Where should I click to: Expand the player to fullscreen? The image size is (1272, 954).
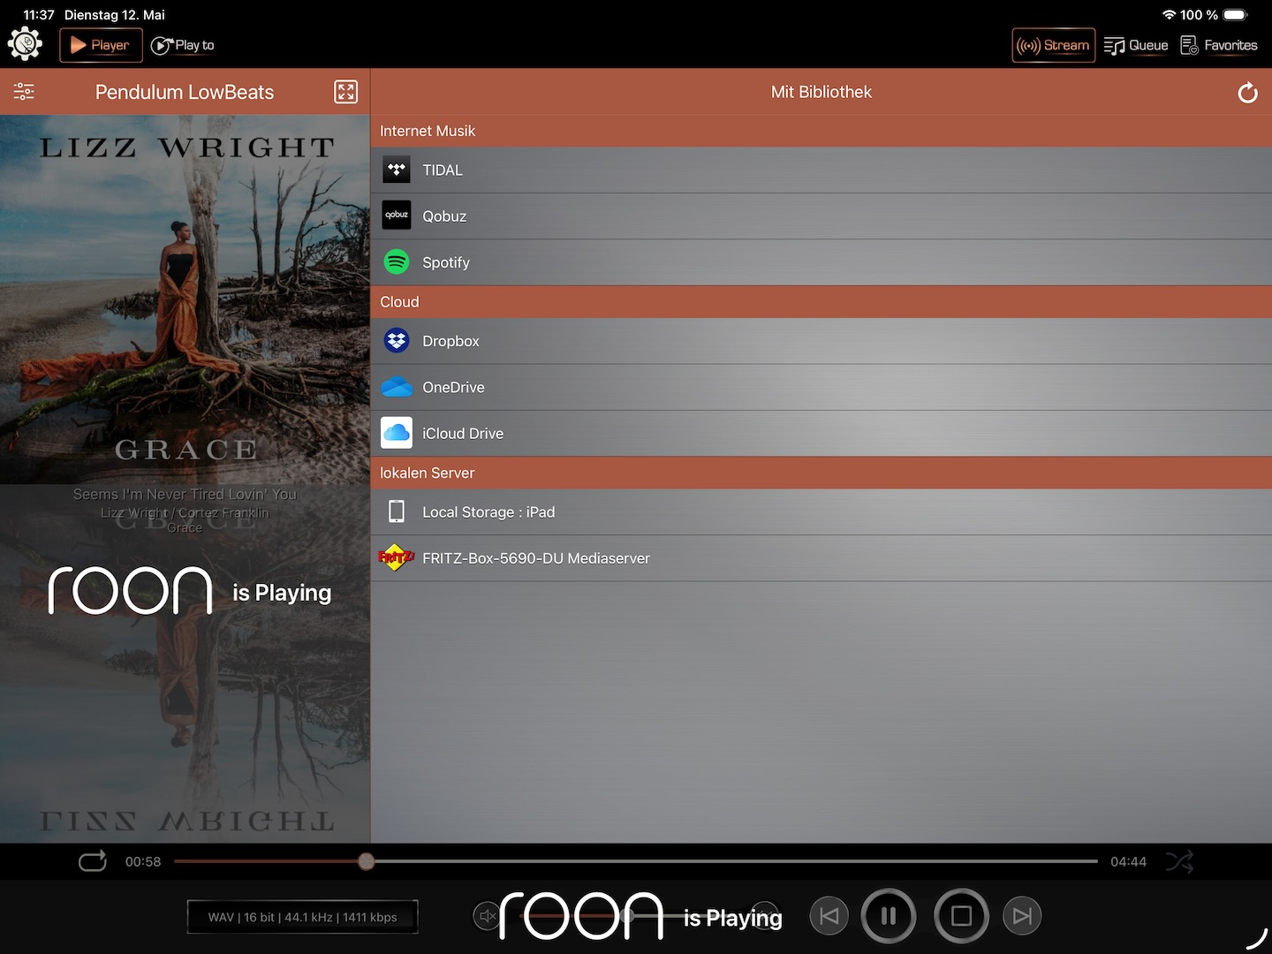click(345, 92)
